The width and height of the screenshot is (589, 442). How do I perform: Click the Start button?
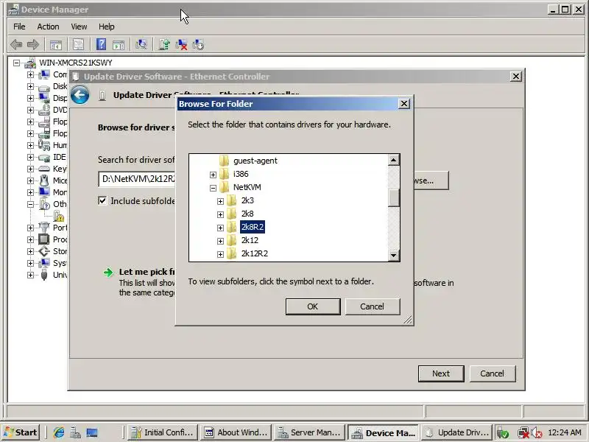21,432
